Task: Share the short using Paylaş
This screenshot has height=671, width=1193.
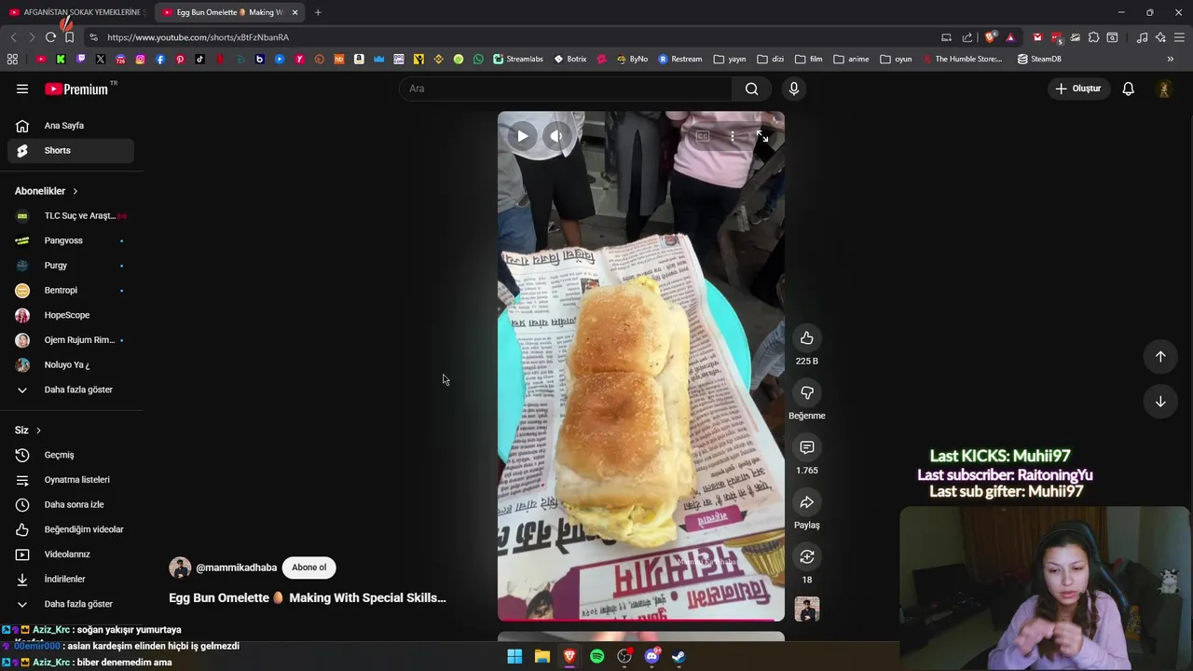Action: tap(807, 503)
